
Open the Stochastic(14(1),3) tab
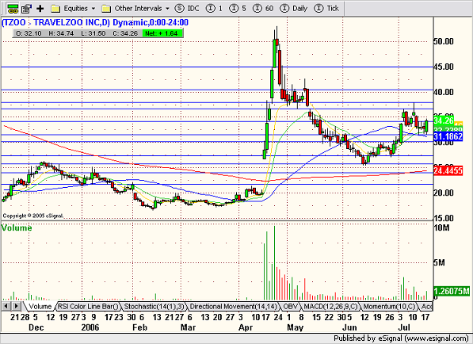154,307
